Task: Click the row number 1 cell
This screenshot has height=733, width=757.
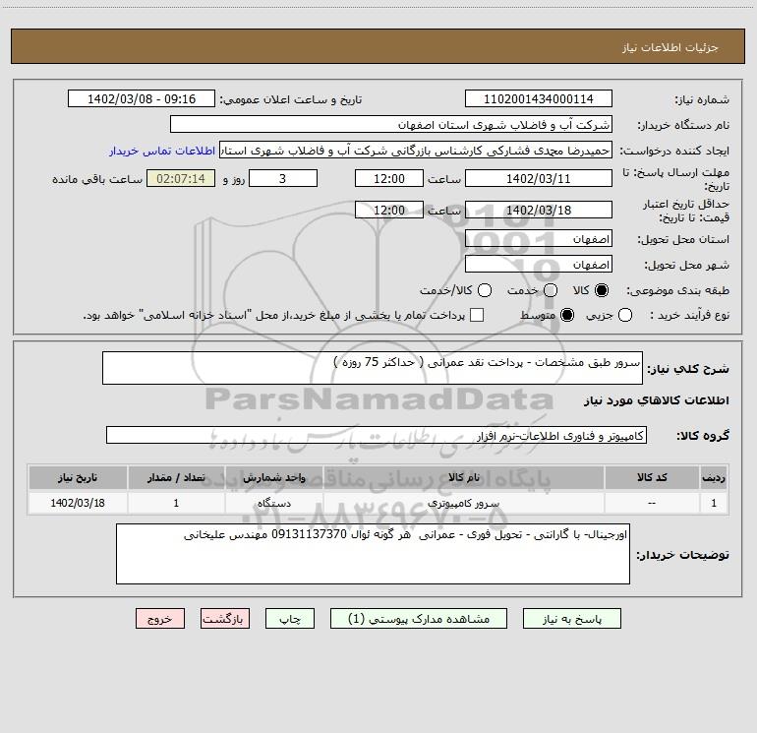Action: 714,503
